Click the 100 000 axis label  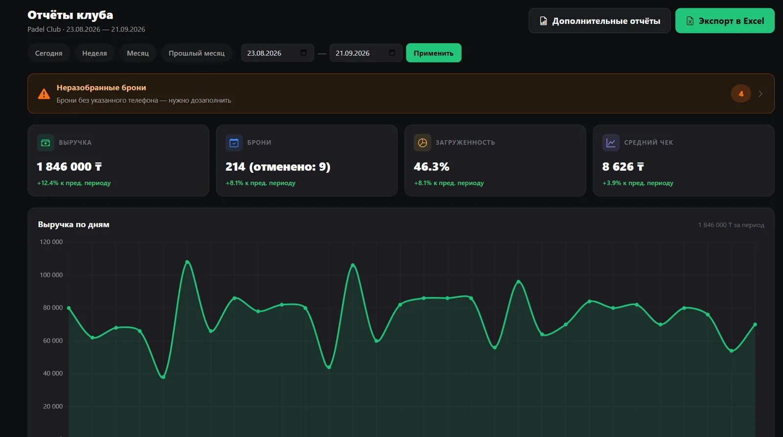point(51,275)
